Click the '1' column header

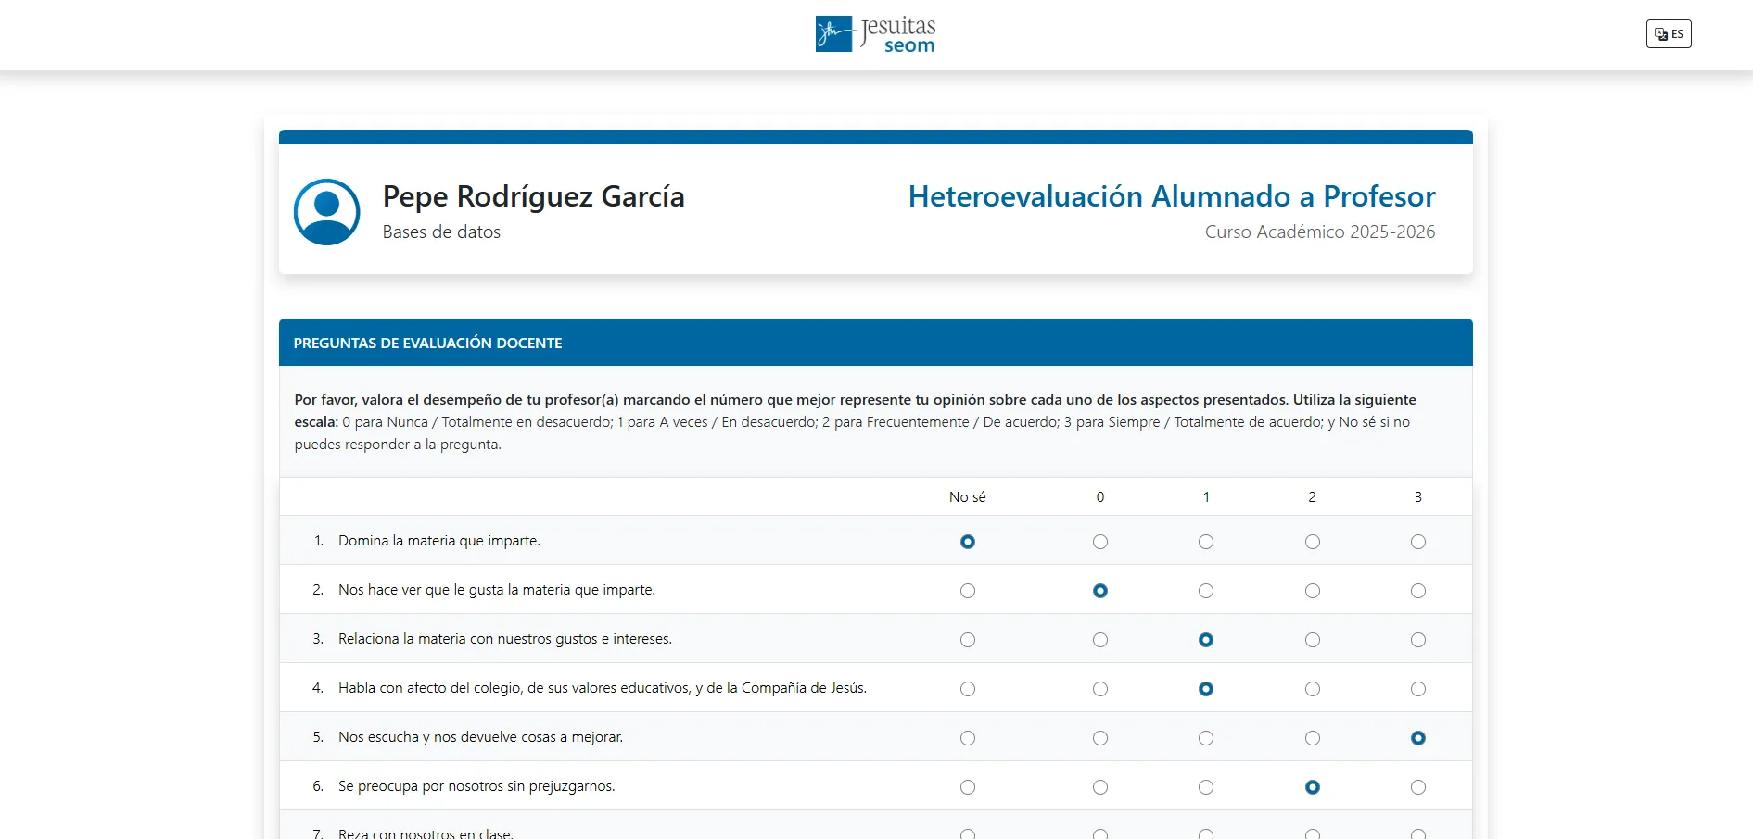1206,497
